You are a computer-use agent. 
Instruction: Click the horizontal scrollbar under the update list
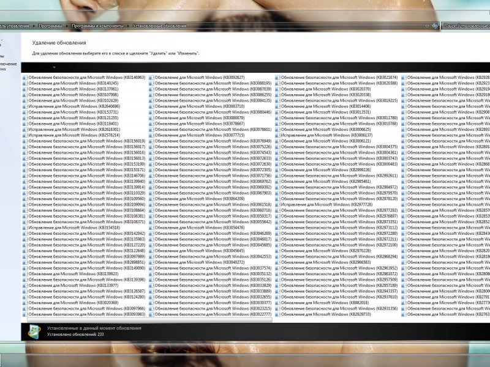point(149,320)
